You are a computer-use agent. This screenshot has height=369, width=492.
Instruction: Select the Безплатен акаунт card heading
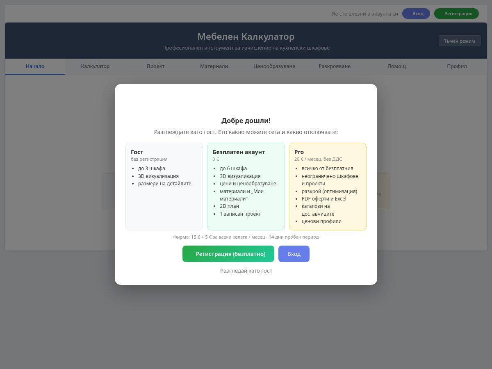pos(239,152)
